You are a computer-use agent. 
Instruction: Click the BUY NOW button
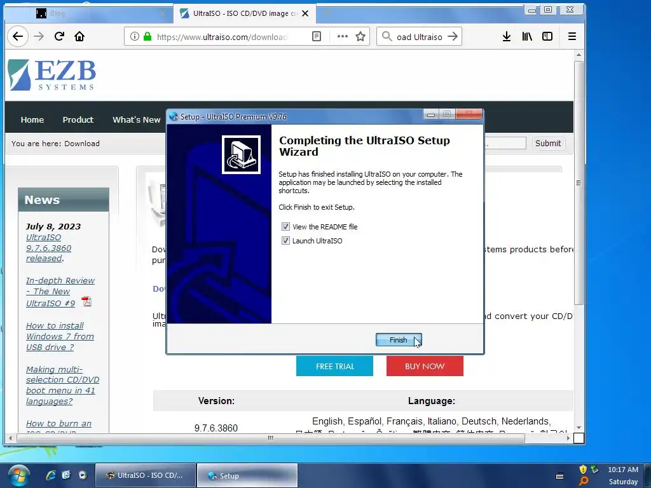[x=425, y=366]
